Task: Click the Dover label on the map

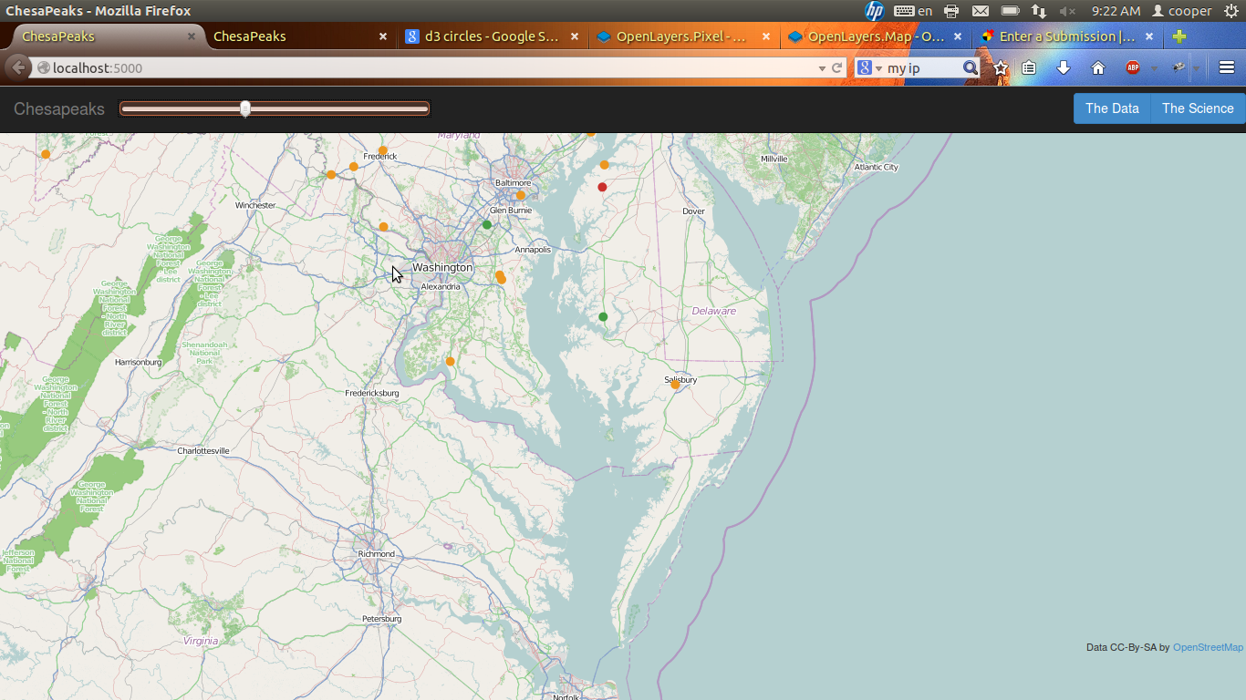Action: tap(694, 211)
